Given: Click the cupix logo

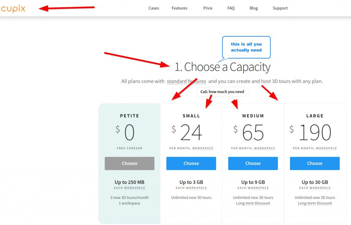Looking at the screenshot, I should 13,9.
